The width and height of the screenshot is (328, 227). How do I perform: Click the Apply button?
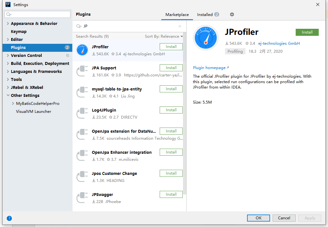coord(310,218)
